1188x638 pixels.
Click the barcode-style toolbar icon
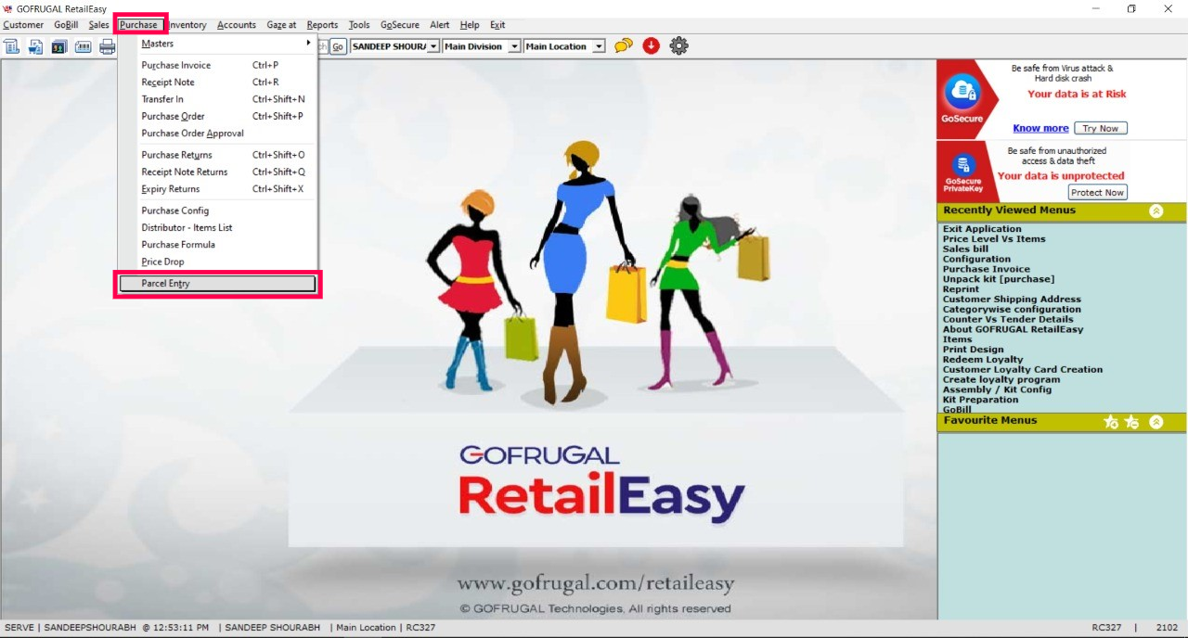(x=83, y=46)
